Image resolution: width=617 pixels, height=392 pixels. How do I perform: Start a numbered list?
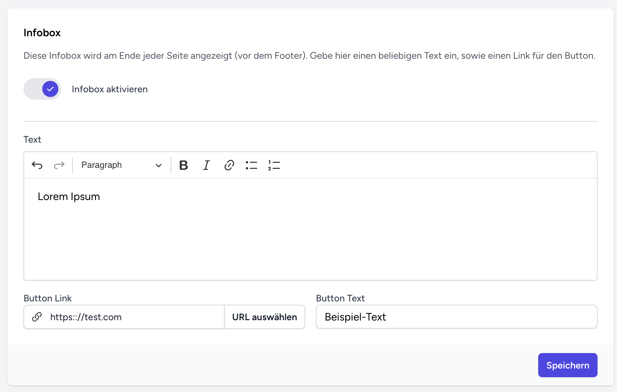[274, 165]
